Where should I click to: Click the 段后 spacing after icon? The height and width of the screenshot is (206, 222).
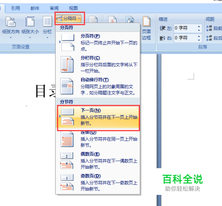(209, 38)
